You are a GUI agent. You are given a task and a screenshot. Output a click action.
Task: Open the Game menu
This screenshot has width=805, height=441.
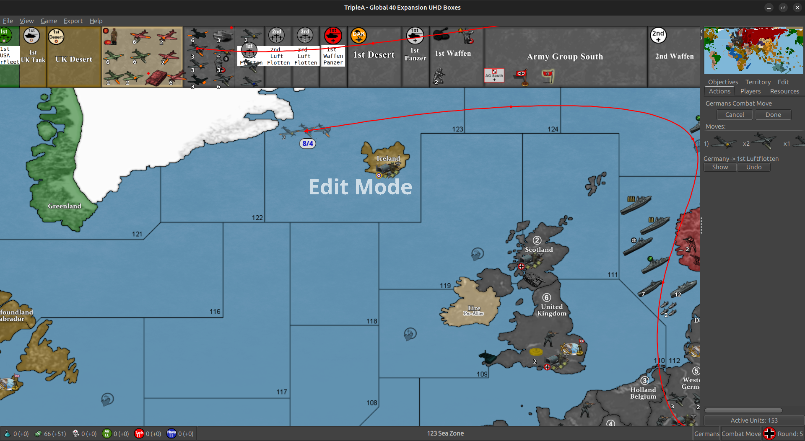pos(49,21)
